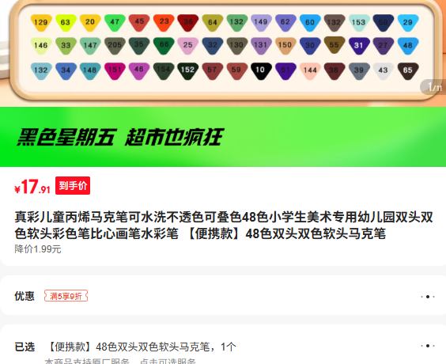This screenshot has width=446, height=364.
Task: Click the 满5享9折 coupon tag
Action: coord(66,296)
